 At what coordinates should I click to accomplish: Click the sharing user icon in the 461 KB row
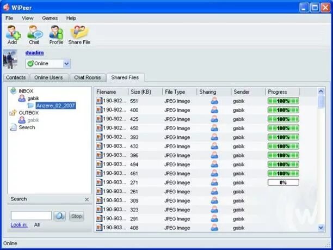tap(214, 173)
